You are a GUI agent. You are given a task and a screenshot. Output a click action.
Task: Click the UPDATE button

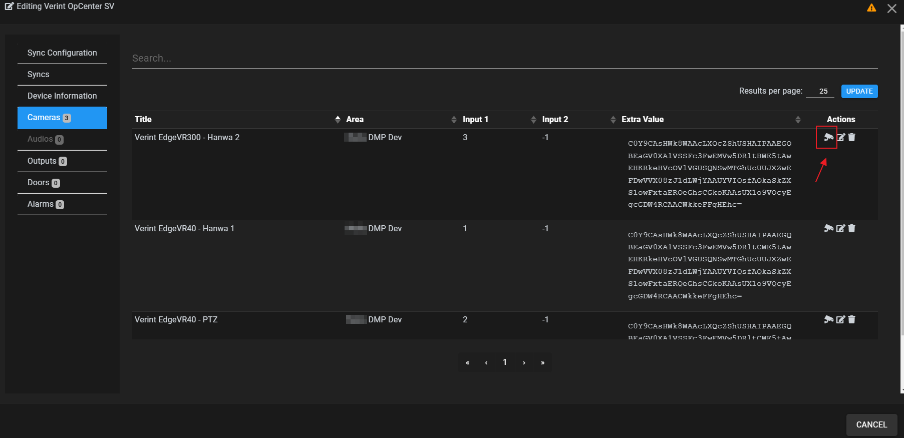(859, 91)
